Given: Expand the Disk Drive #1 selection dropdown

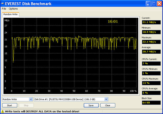Looking at the screenshot, I should (x=106, y=99).
